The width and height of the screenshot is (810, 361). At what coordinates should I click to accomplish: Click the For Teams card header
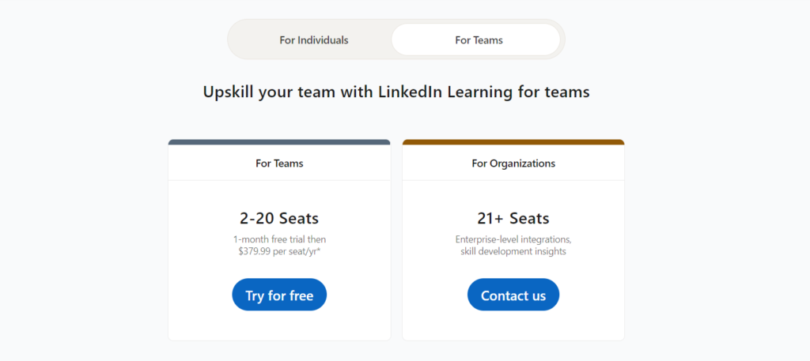pos(279,164)
